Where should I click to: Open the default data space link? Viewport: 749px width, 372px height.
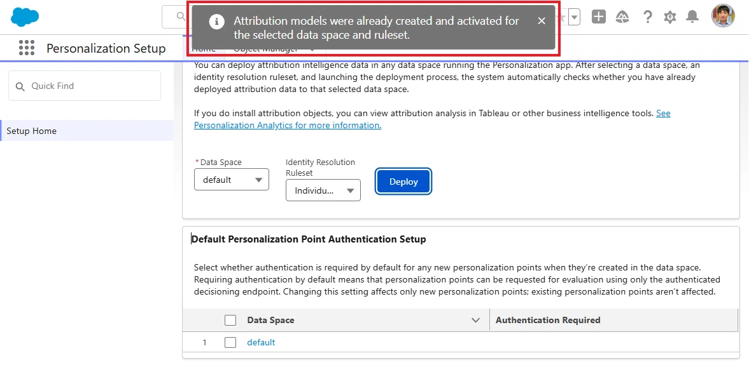pos(262,342)
